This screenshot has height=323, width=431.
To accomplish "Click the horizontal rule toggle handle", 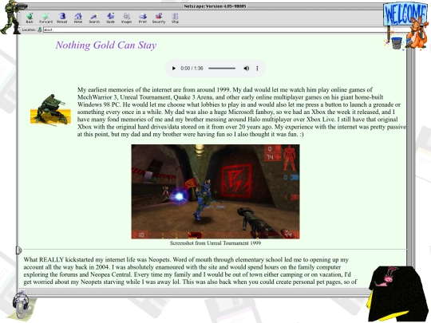I will [x=18, y=250].
